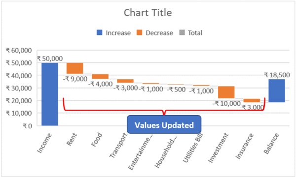
Task: Select the blue Balance bar
Action: point(277,90)
